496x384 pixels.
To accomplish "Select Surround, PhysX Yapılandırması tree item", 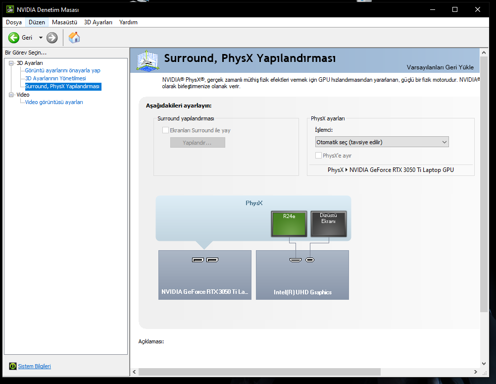I will coord(63,86).
